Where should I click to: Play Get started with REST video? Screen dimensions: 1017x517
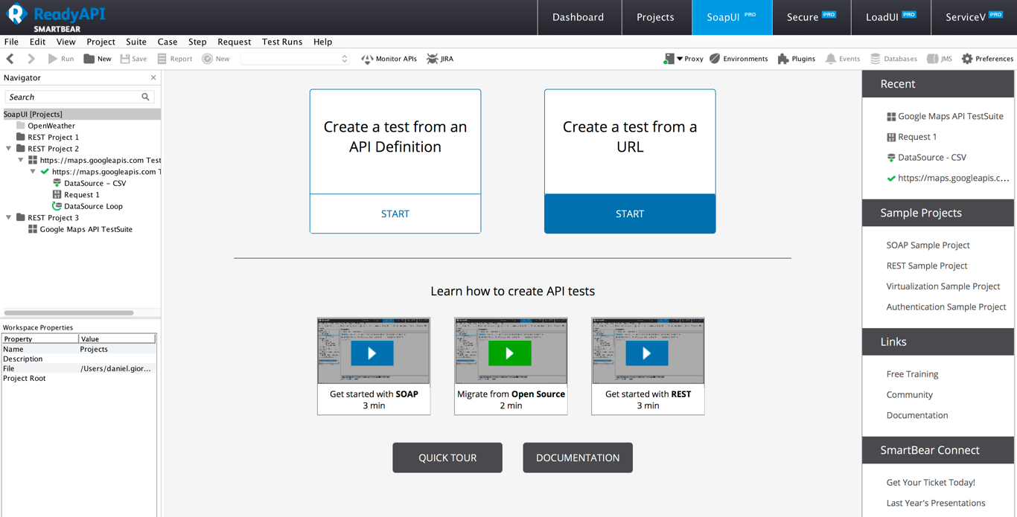pos(646,353)
